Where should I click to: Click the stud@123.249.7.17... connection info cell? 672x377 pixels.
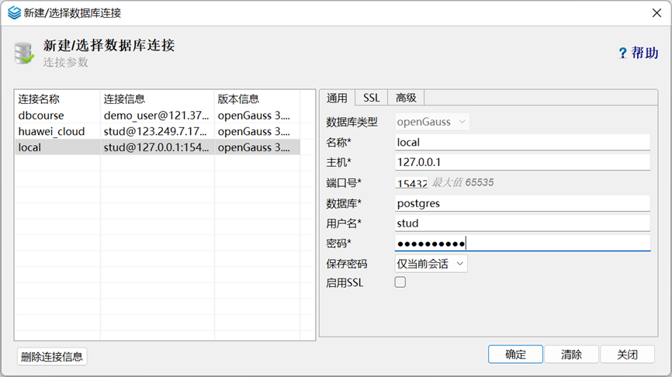click(x=158, y=131)
